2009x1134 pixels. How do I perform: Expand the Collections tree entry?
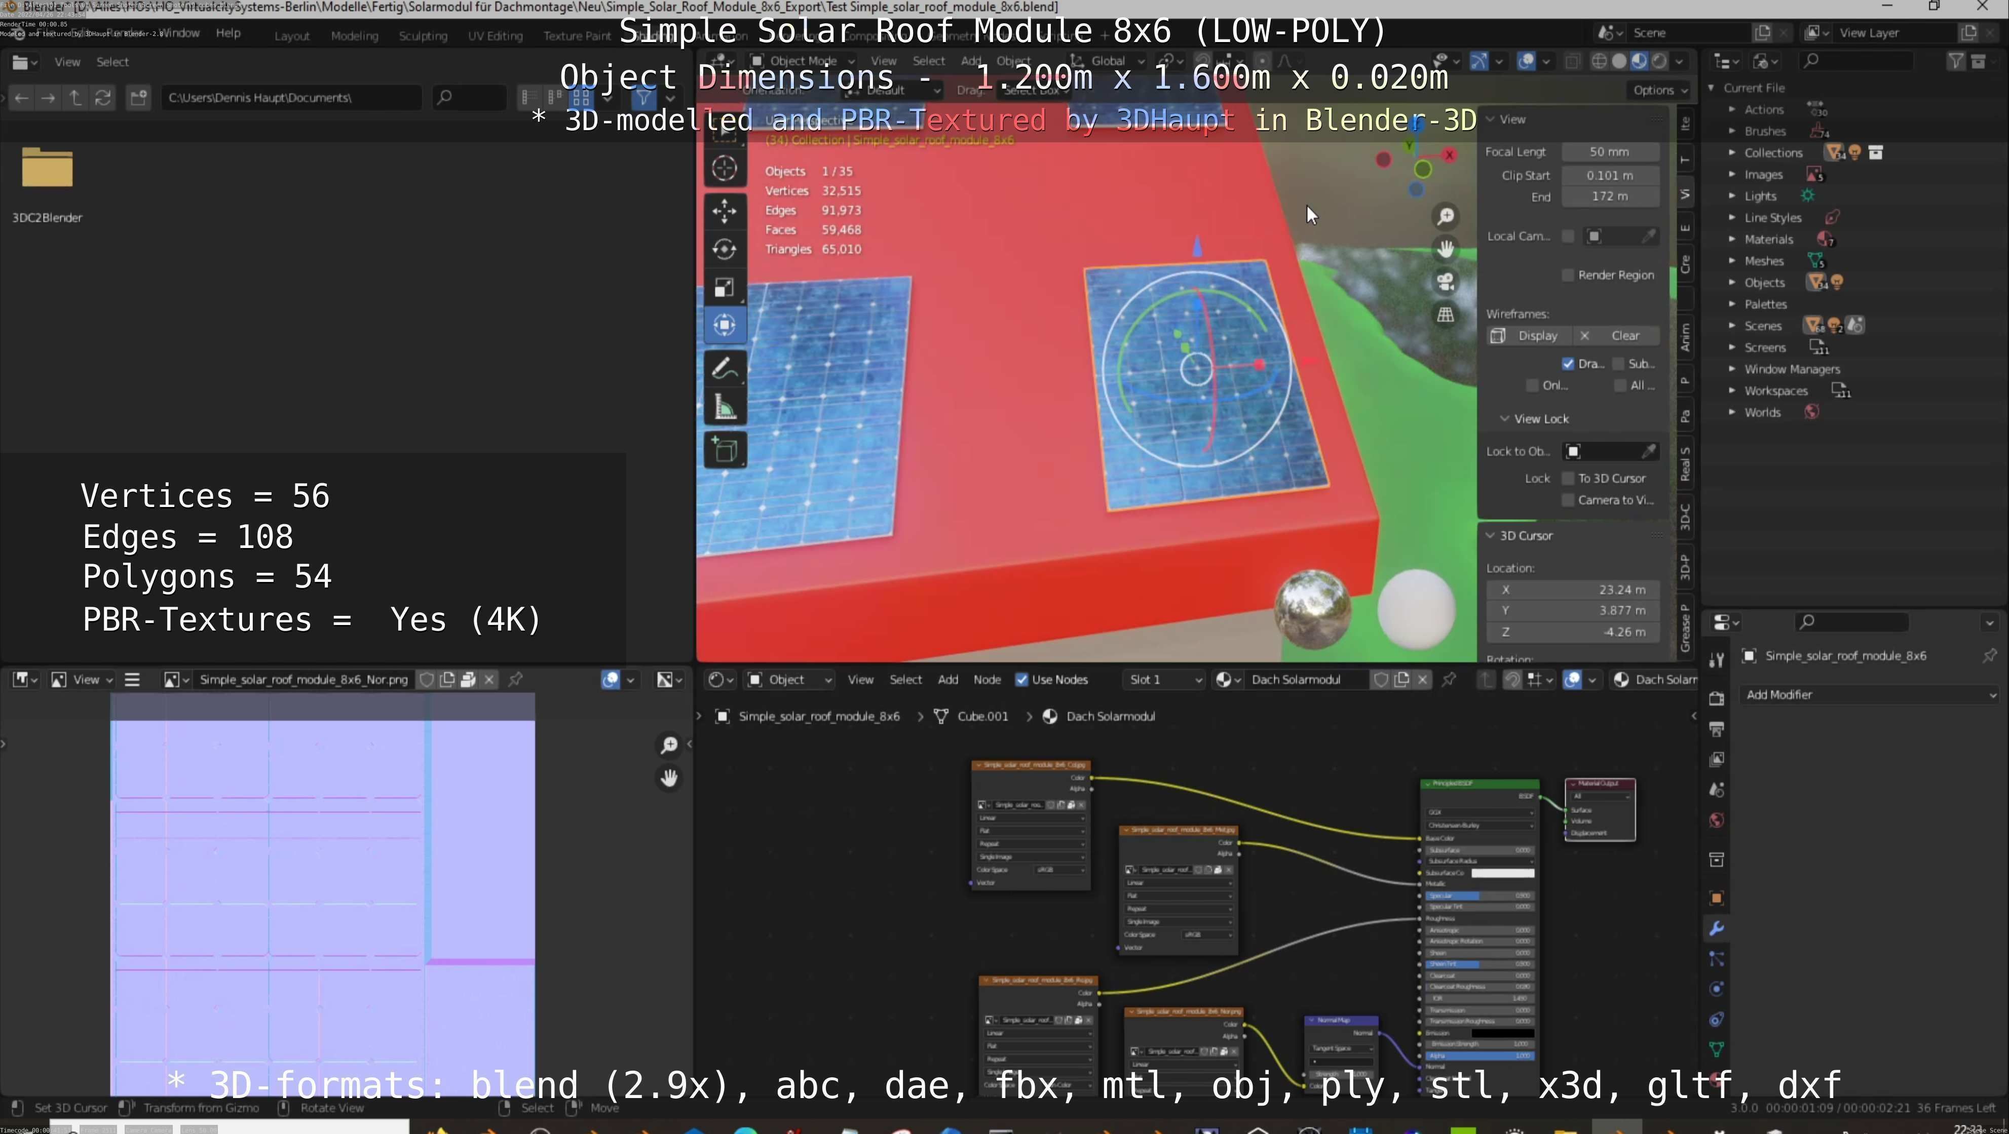click(x=1732, y=153)
